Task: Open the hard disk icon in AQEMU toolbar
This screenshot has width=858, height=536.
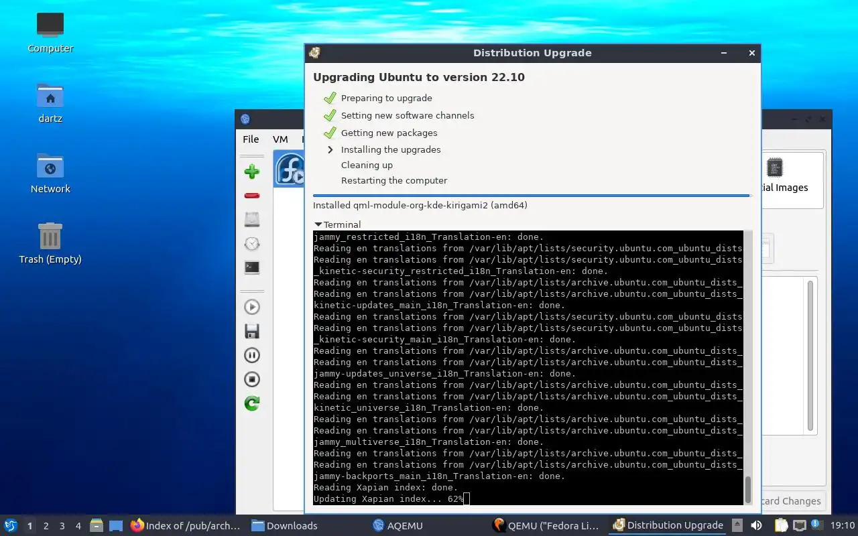Action: coord(252,220)
